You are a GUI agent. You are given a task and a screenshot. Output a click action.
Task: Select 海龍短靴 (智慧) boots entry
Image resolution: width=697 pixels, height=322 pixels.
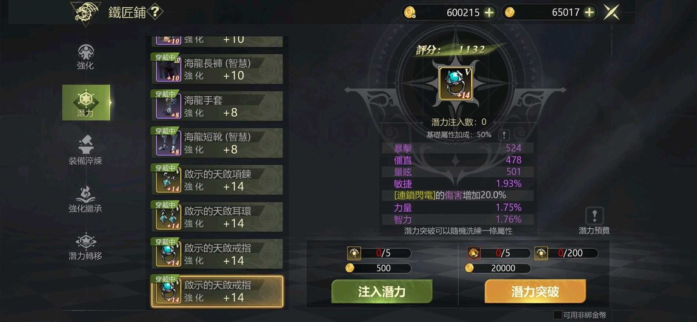click(x=217, y=143)
